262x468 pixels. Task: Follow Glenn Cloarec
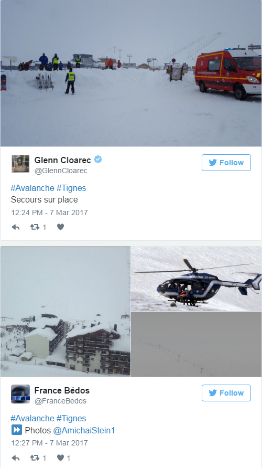coord(226,163)
